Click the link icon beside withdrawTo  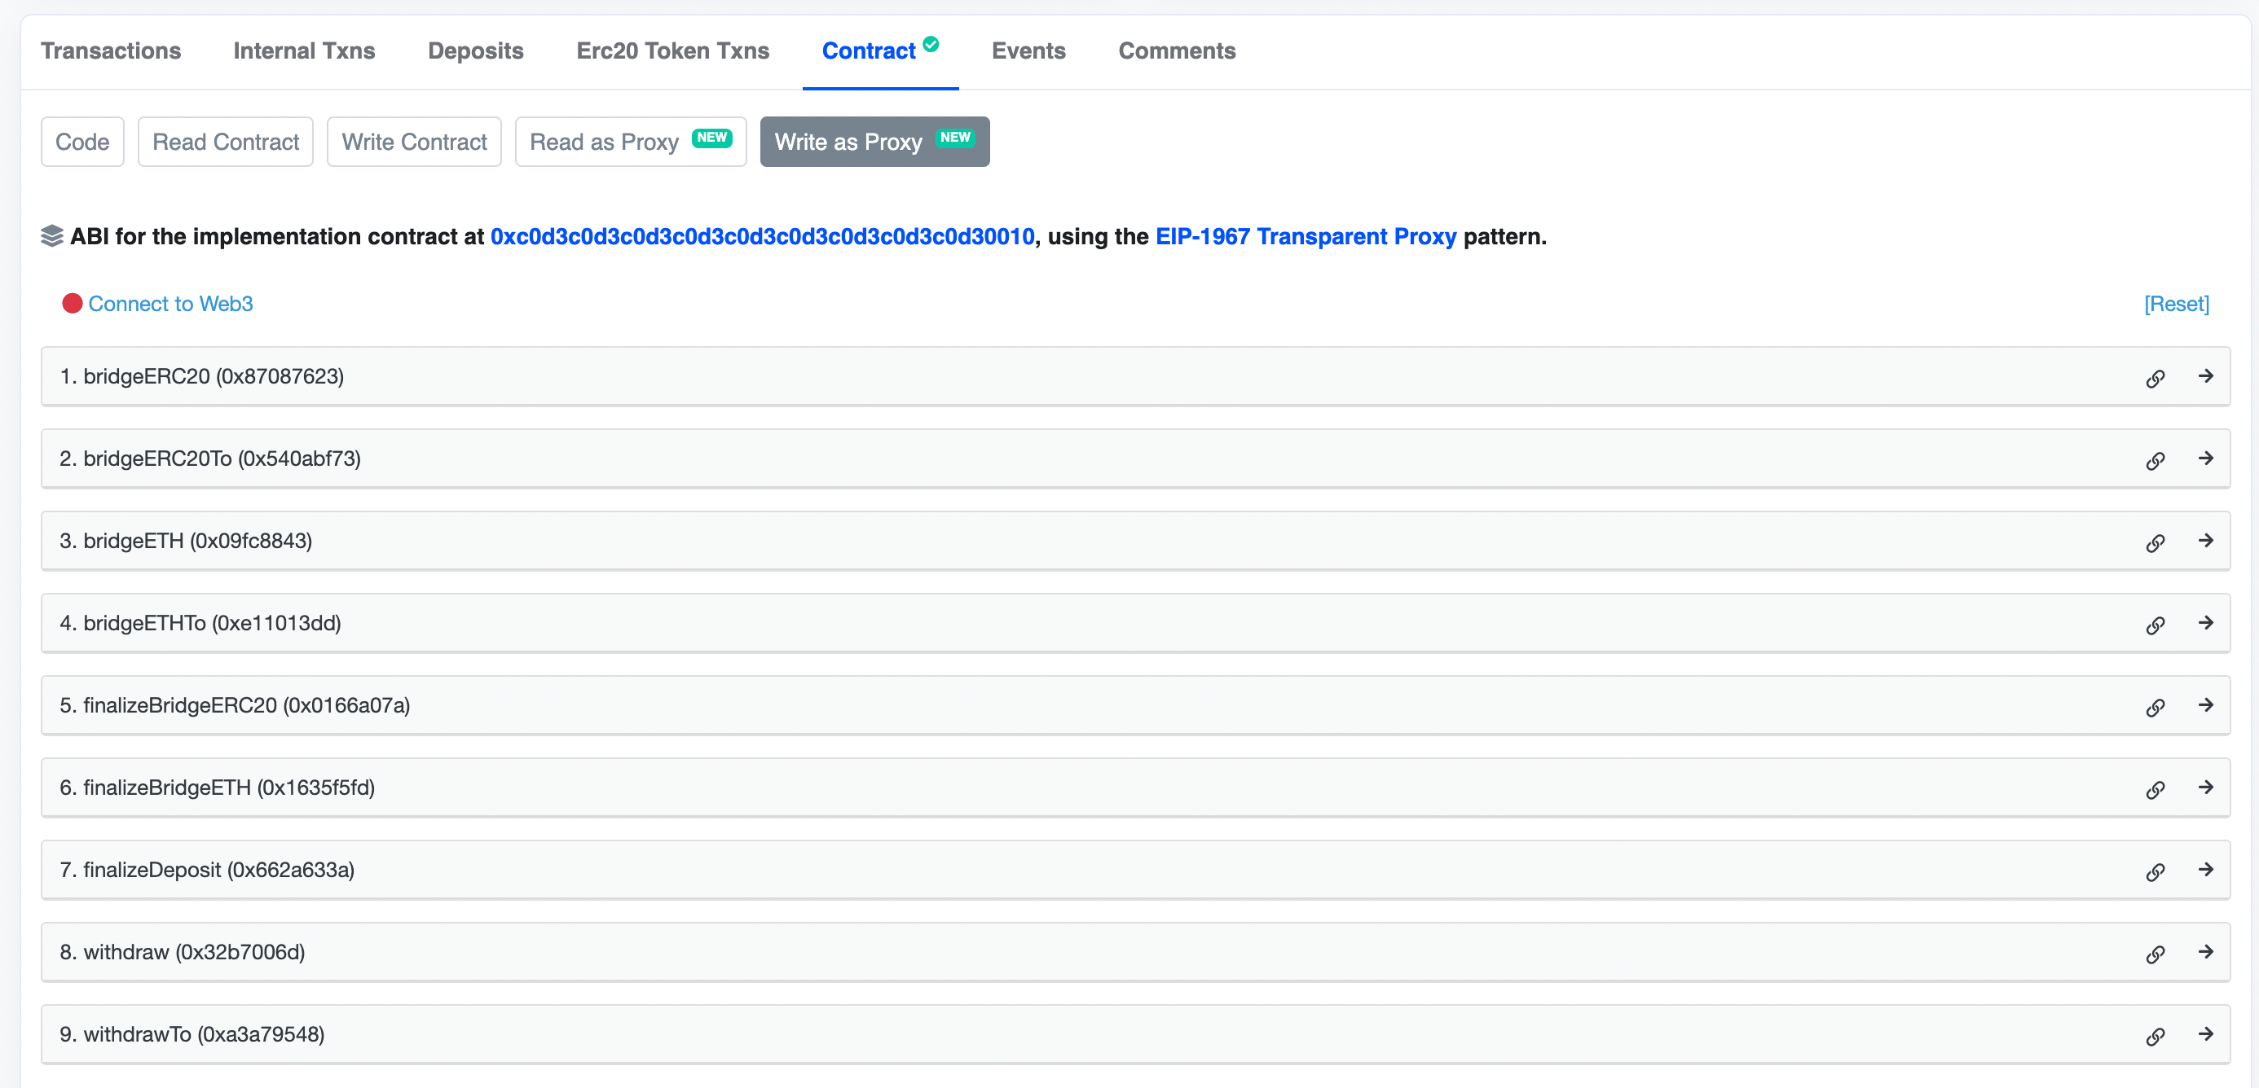(x=2156, y=1035)
